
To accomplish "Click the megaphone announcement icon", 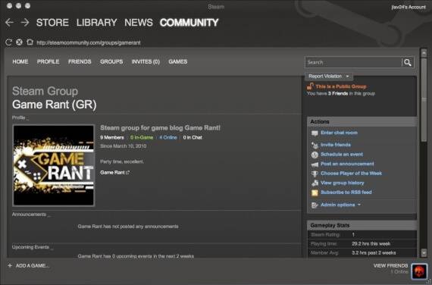I will click(x=315, y=164).
